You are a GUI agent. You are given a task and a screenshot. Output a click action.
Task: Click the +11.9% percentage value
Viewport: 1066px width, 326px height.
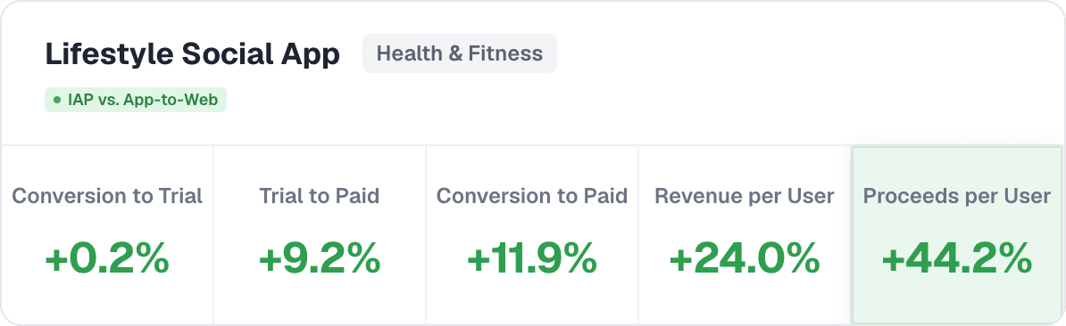(531, 258)
